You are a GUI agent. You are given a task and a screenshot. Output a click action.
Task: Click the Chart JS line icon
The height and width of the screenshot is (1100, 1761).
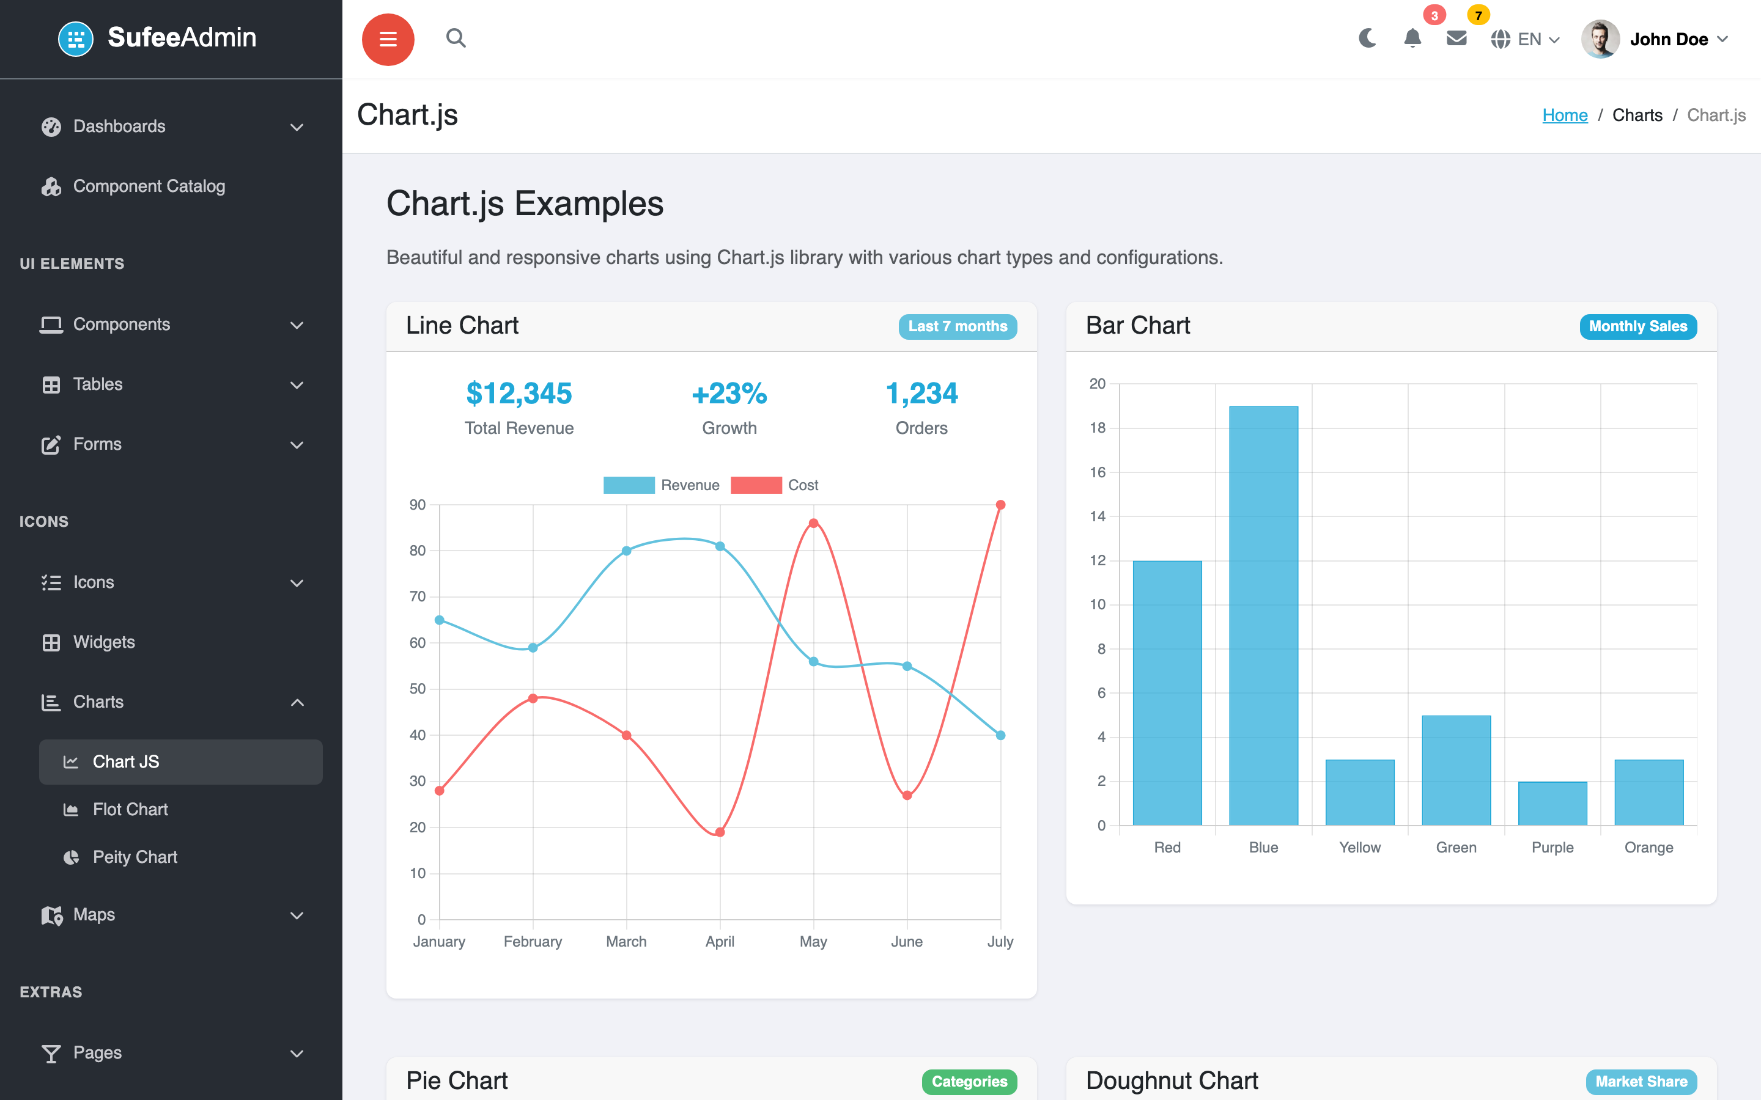point(70,761)
